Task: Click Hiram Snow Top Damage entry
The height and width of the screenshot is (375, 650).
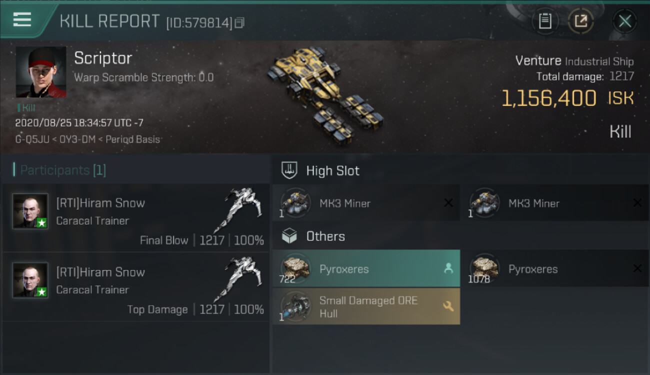Action: click(136, 287)
